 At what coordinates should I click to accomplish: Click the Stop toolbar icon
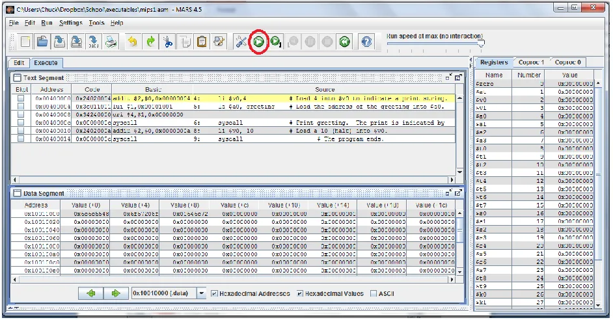[x=327, y=42]
